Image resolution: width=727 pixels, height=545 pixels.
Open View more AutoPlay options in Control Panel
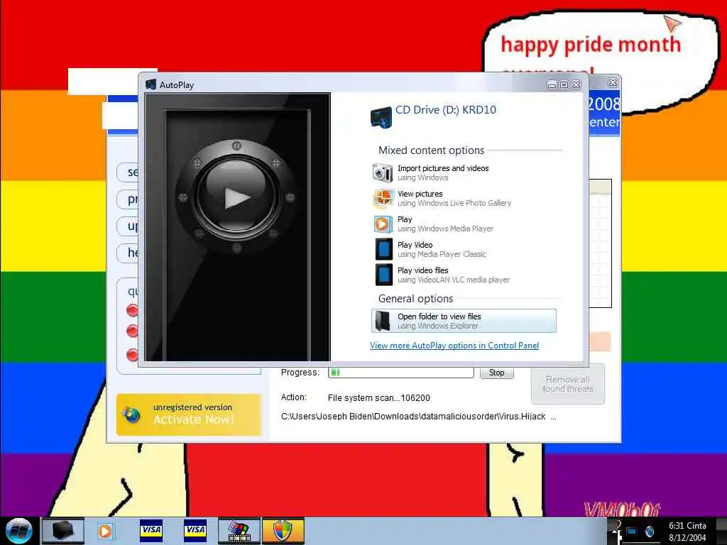(454, 346)
